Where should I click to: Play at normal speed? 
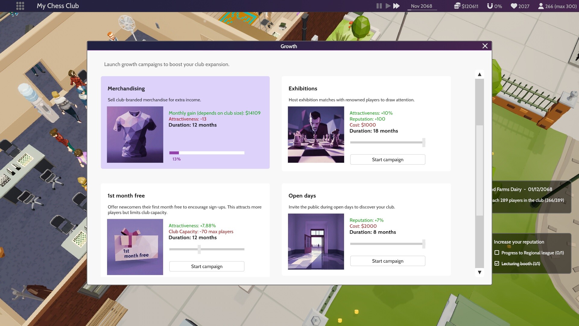388,6
